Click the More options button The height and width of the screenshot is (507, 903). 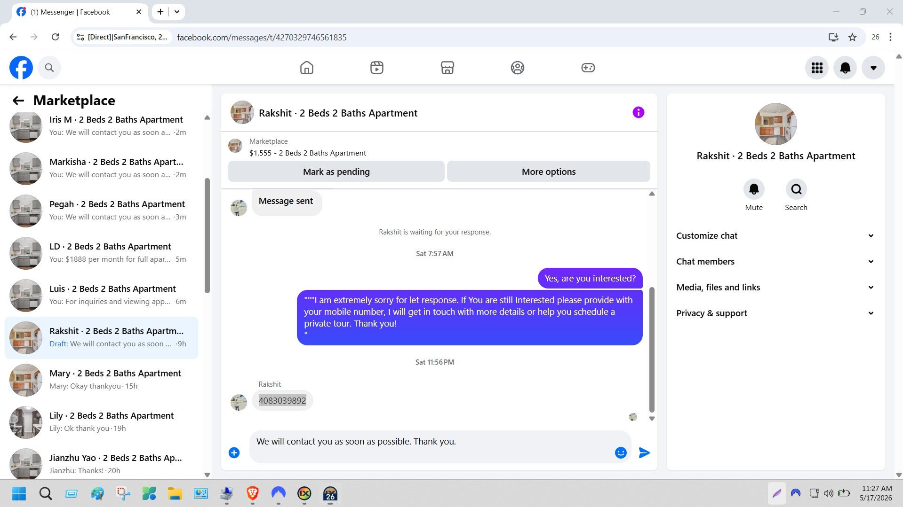(549, 172)
